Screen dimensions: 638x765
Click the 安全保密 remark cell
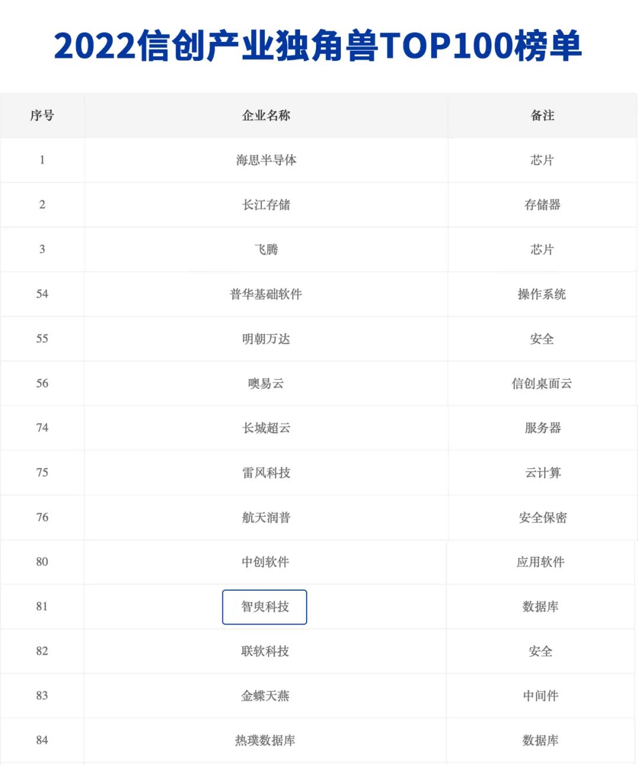click(542, 517)
